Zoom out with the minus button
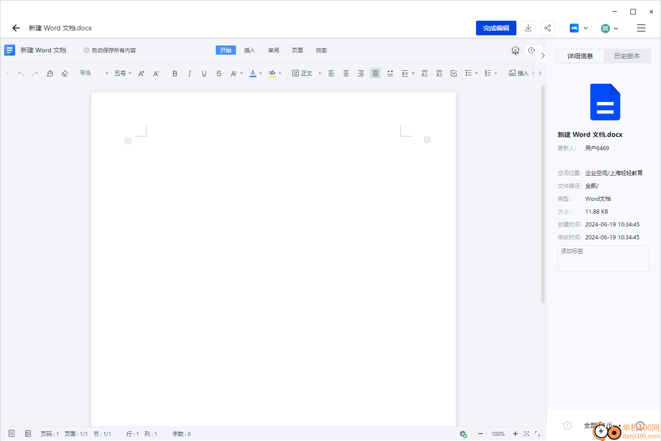The image size is (661, 441). pos(481,434)
